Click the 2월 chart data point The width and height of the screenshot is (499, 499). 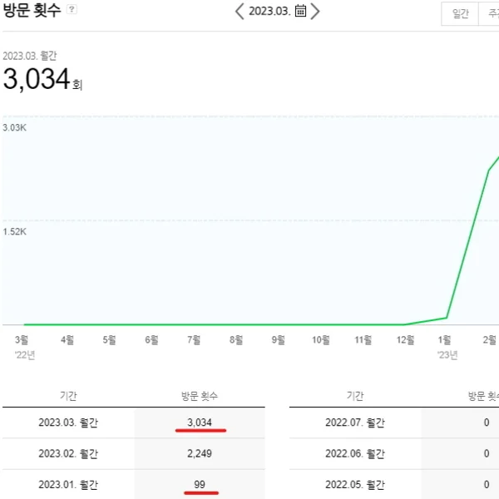tap(489, 170)
